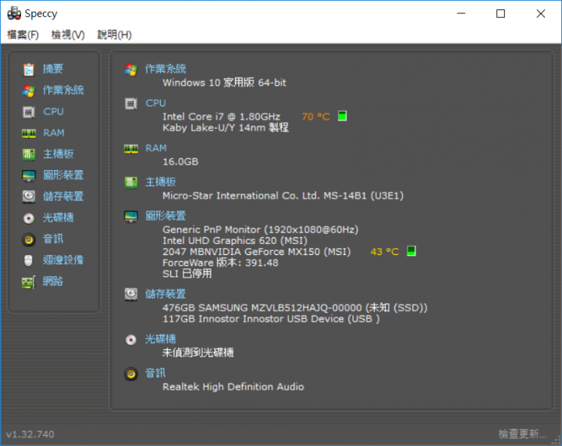Click the optical drive (光碟機) disc icon in sidebar
This screenshot has width=562, height=446.
pyautogui.click(x=29, y=218)
